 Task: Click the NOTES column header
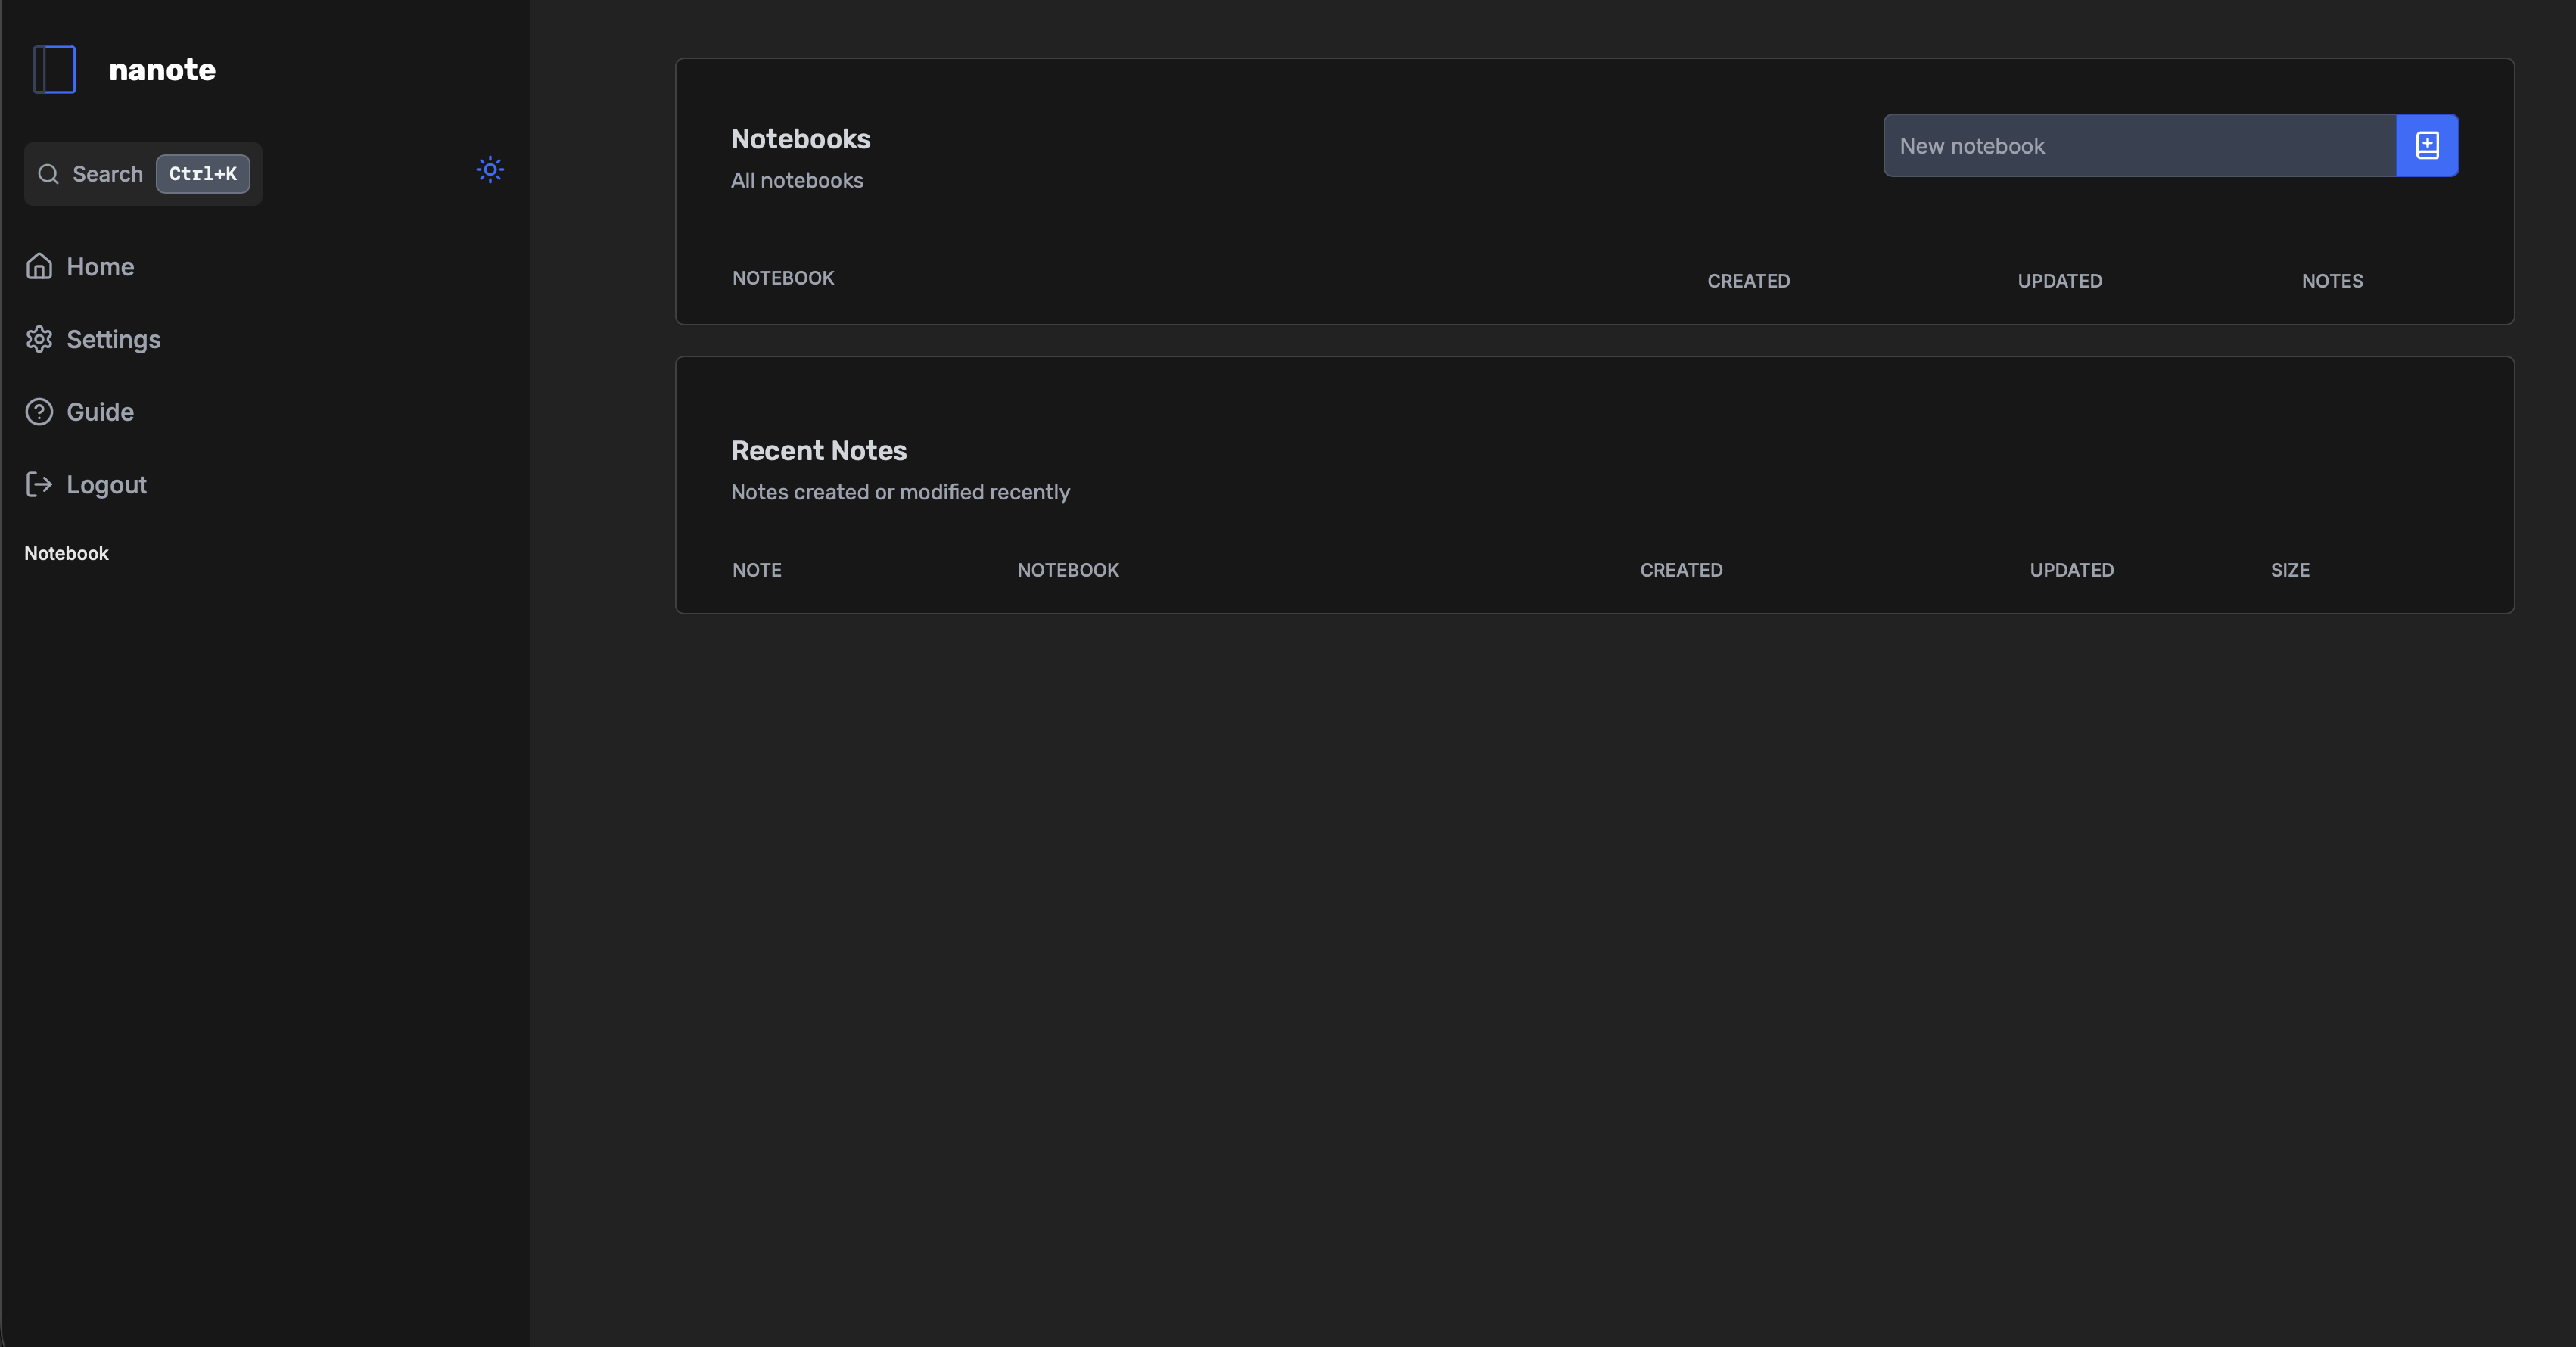click(2332, 281)
